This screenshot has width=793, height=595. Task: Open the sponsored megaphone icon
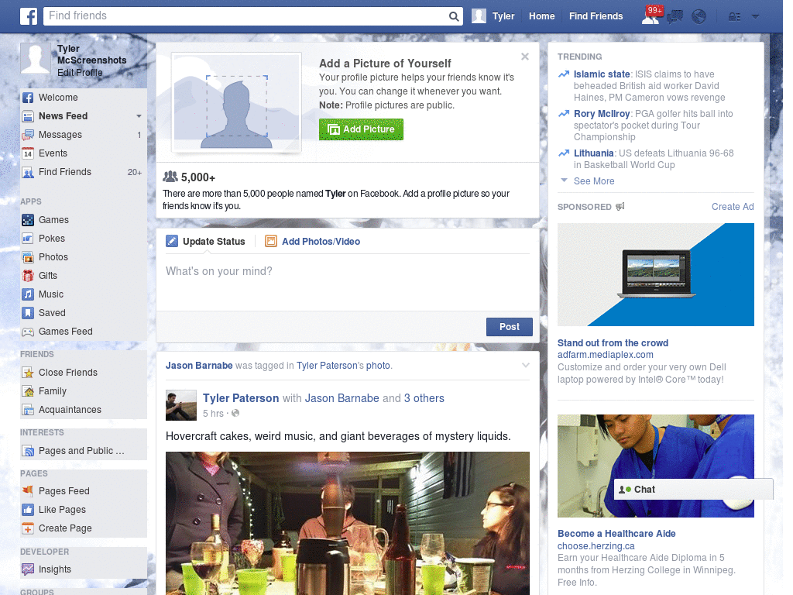(x=620, y=206)
